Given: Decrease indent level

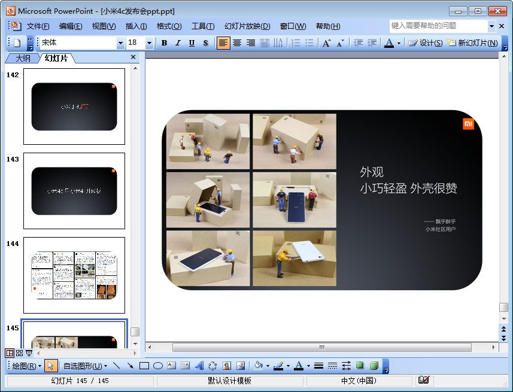Looking at the screenshot, I should pos(358,43).
